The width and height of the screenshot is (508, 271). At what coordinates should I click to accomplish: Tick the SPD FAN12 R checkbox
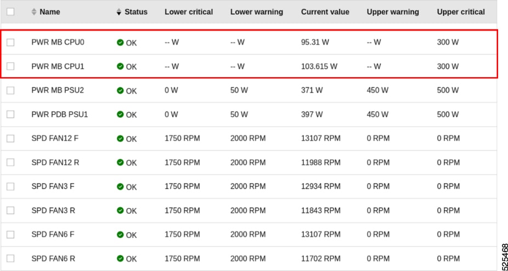pos(10,163)
